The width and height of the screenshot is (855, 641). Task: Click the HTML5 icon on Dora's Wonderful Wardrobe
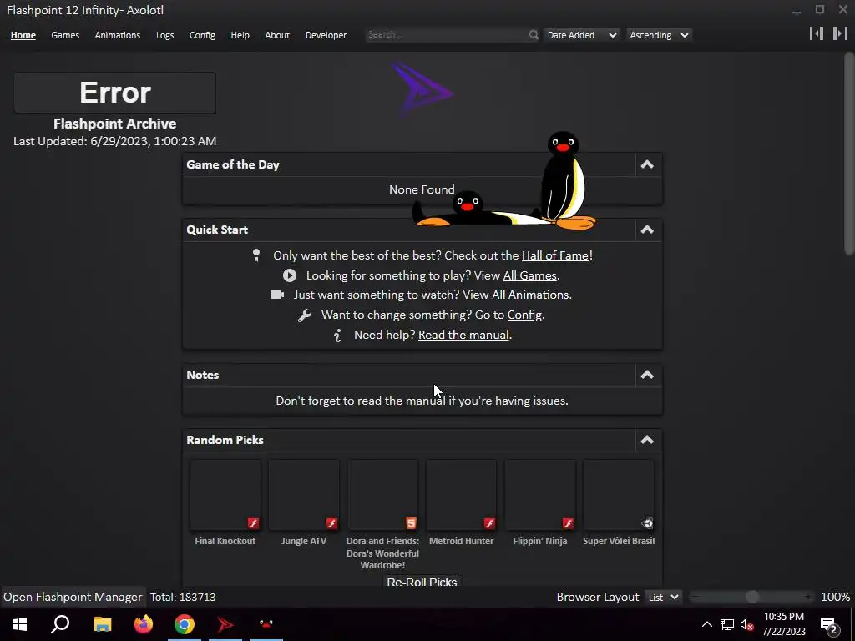coord(411,523)
